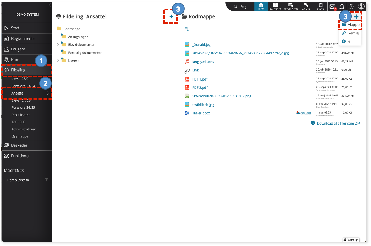Expand the Ansatte chevron in sidebar
Viewport: 371px width, 246px height.
click(x=48, y=93)
